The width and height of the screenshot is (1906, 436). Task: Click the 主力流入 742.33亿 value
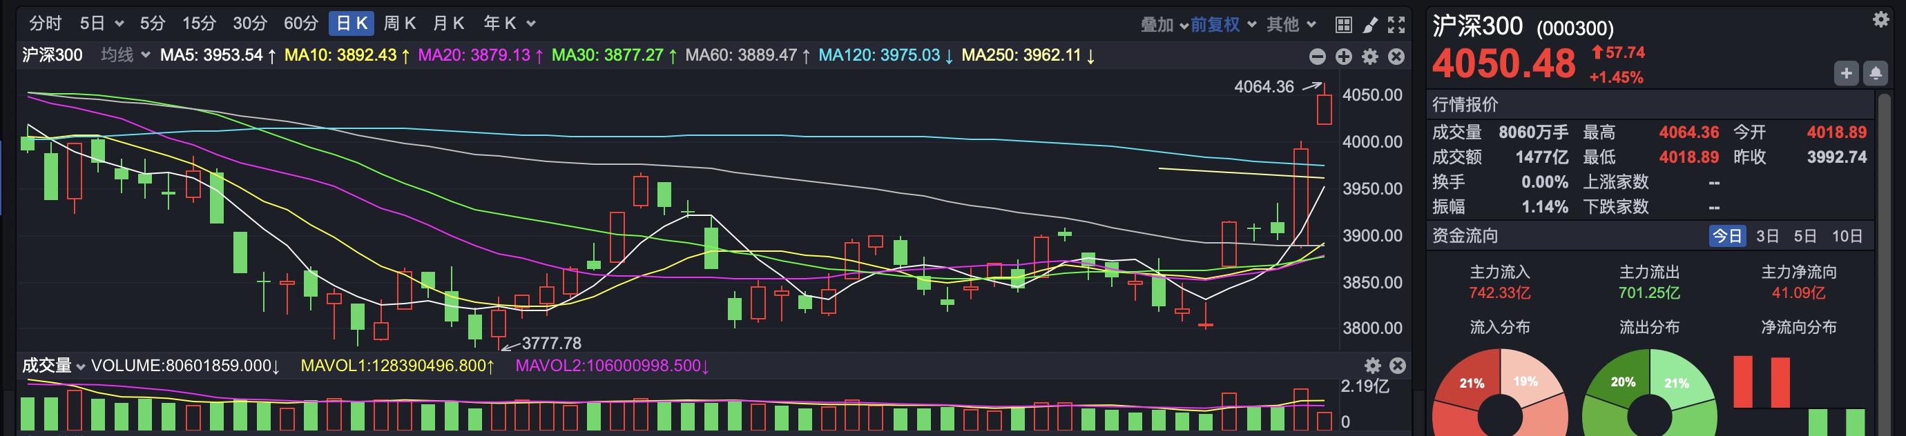(x=1500, y=293)
